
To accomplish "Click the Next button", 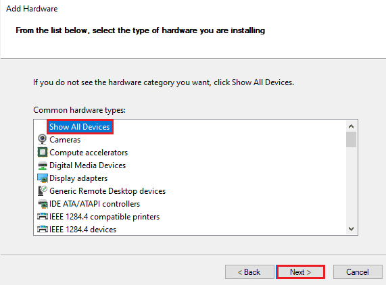I will (x=300, y=272).
